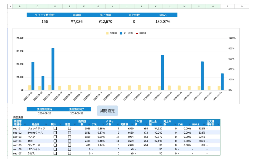Check 履歴 checkbox for seo102 iPhoneケース
Screen dimensions: 255x161
pyautogui.click(x=70, y=133)
